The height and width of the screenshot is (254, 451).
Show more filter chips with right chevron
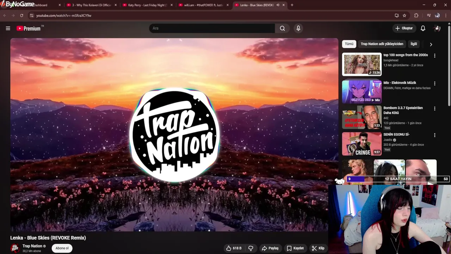[x=431, y=44]
